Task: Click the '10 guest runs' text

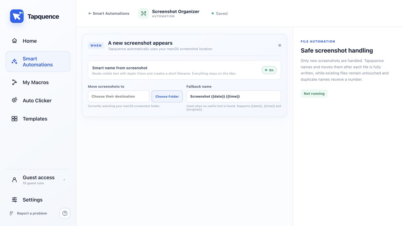Action: pyautogui.click(x=33, y=183)
